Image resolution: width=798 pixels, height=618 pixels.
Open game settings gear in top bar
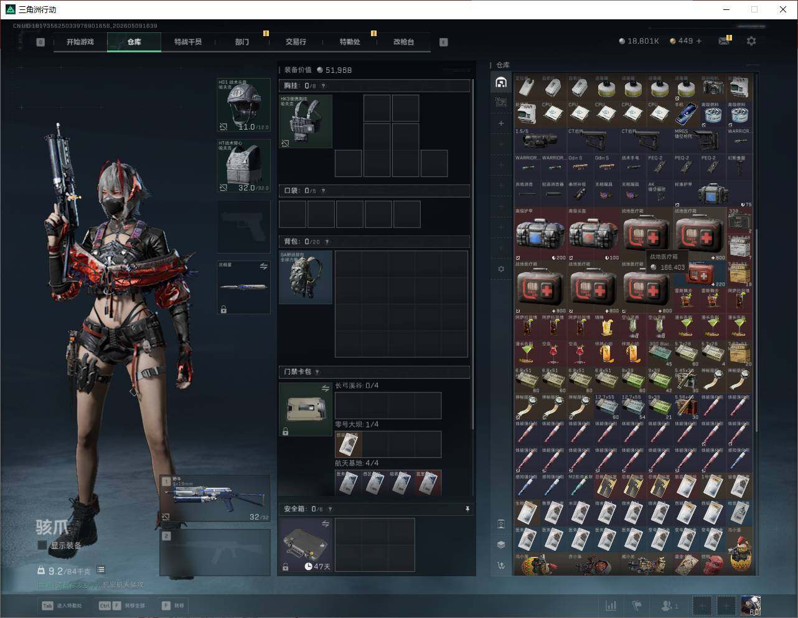[x=751, y=41]
